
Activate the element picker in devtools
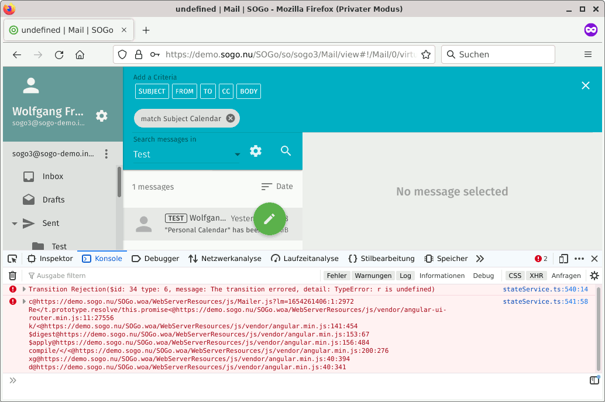coord(12,259)
